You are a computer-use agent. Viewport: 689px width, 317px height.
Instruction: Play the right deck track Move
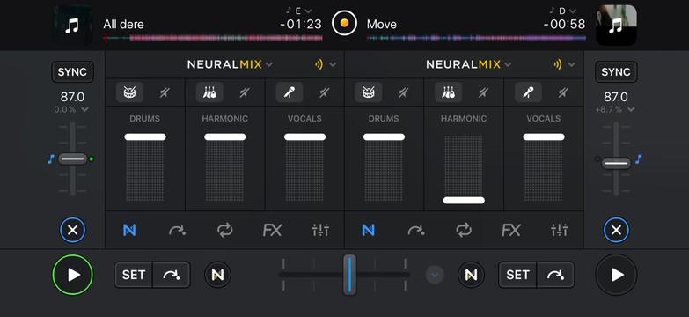click(x=616, y=275)
